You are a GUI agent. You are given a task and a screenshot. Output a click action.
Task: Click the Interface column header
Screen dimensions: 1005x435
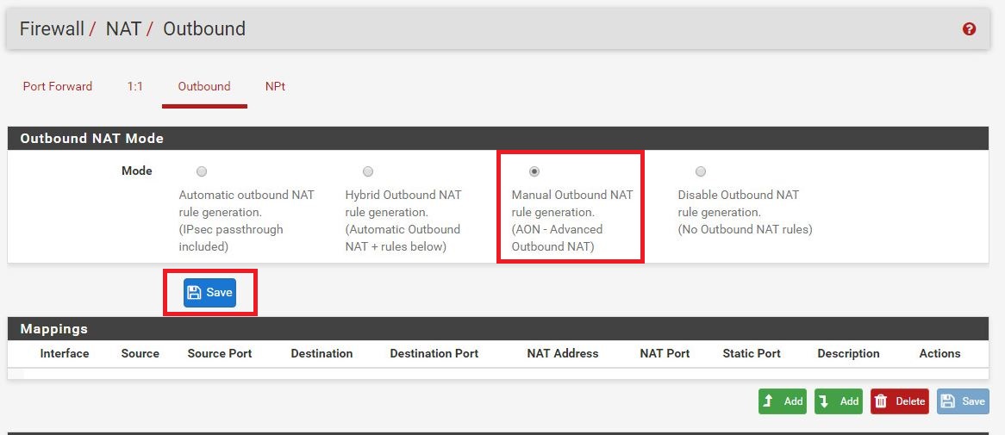pos(65,354)
